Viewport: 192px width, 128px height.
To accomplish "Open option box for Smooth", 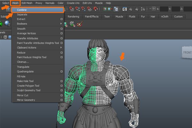I will pyautogui.click(x=61, y=28).
